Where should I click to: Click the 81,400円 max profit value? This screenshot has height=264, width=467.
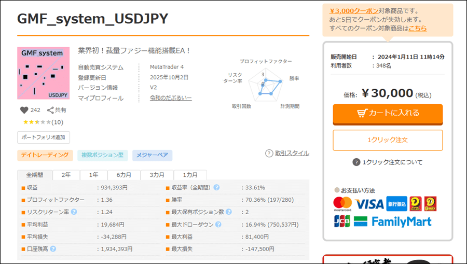coord(257,237)
